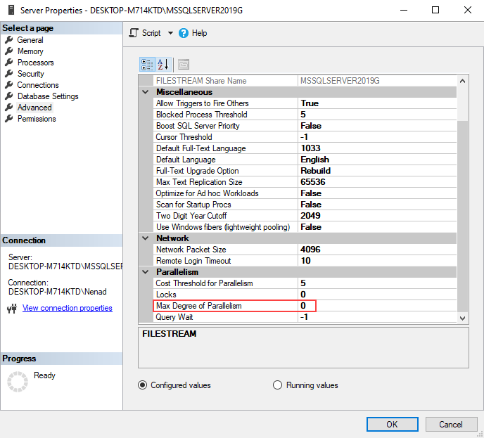Viewport: 484px width, 438px height.
Task: Open the Connections page
Action: (x=38, y=85)
